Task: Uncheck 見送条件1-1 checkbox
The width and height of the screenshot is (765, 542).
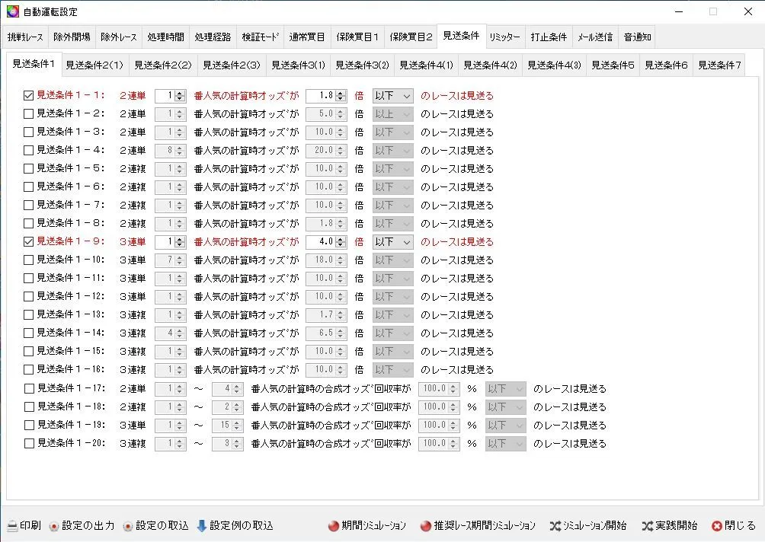Action: point(29,95)
